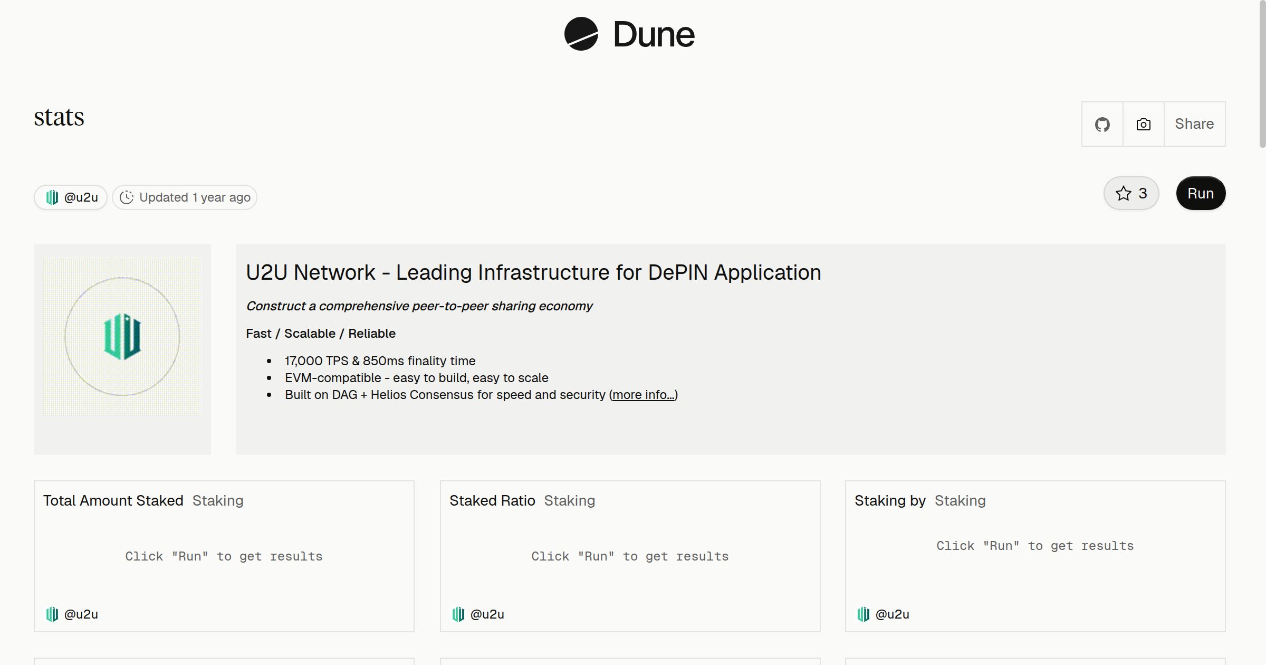
Task: Click Staking label beside Staking by
Action: [960, 500]
